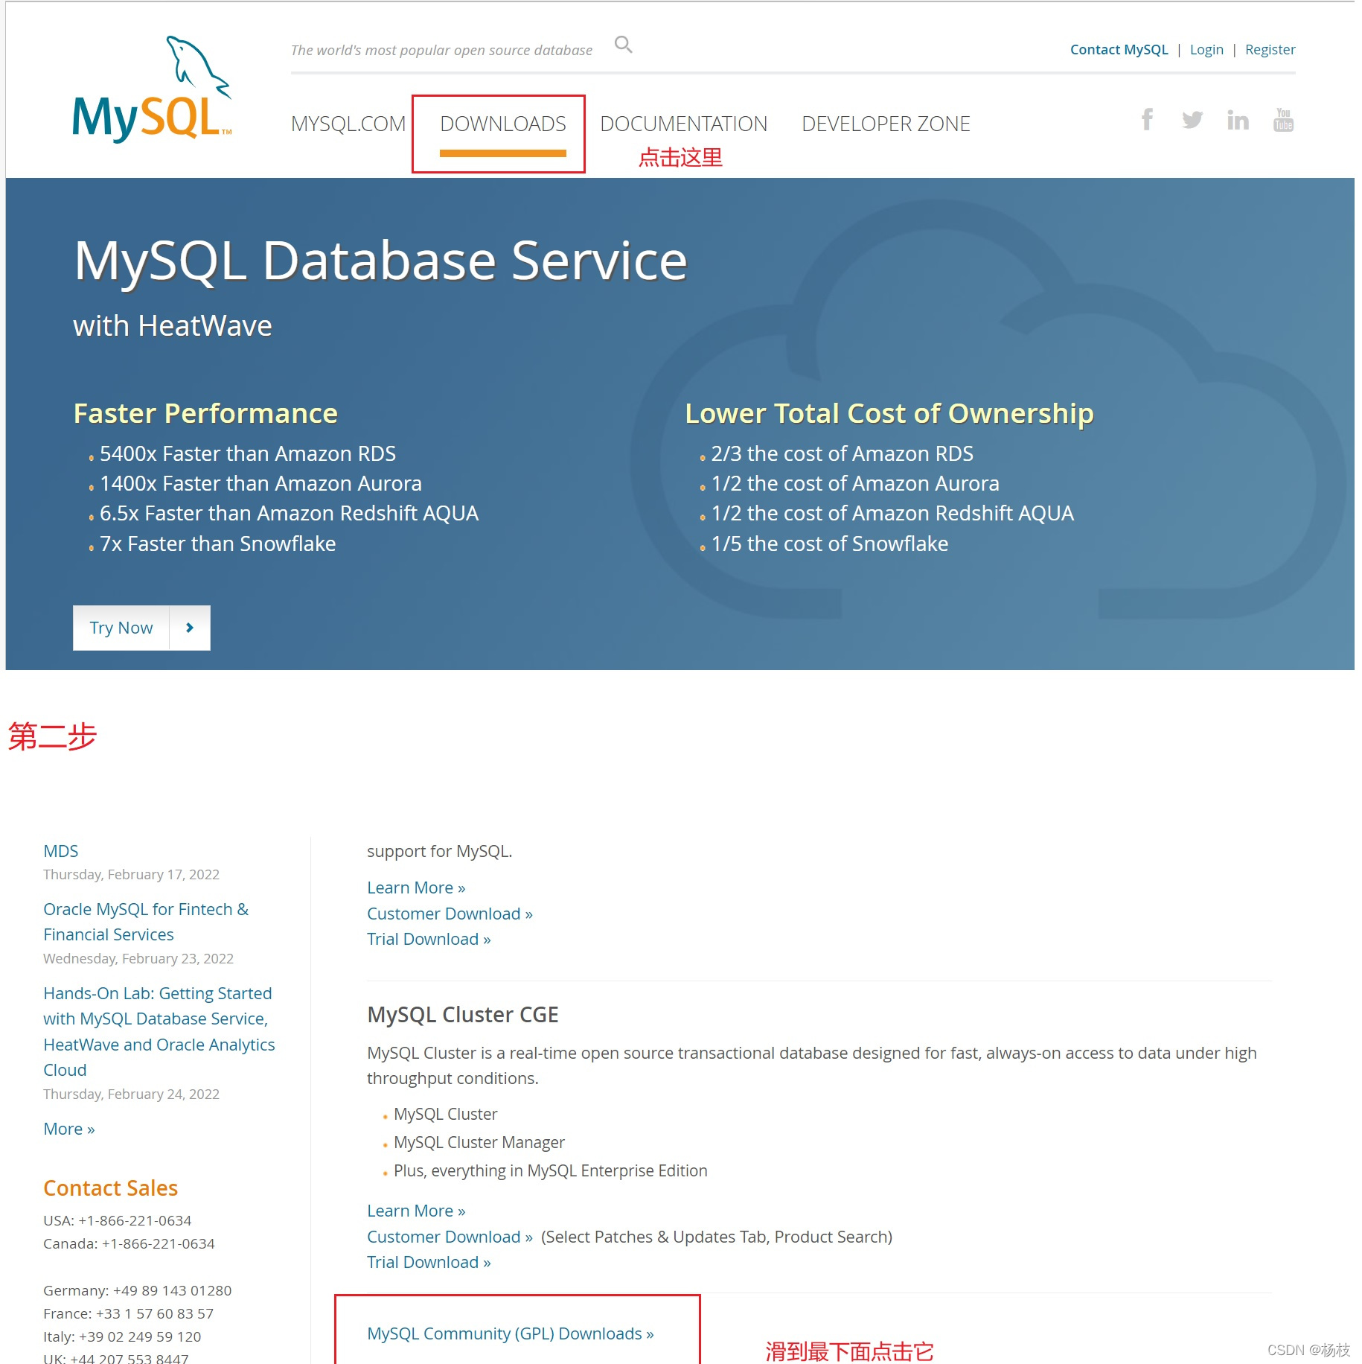
Task: Open the Twitter bird icon
Action: [1192, 120]
